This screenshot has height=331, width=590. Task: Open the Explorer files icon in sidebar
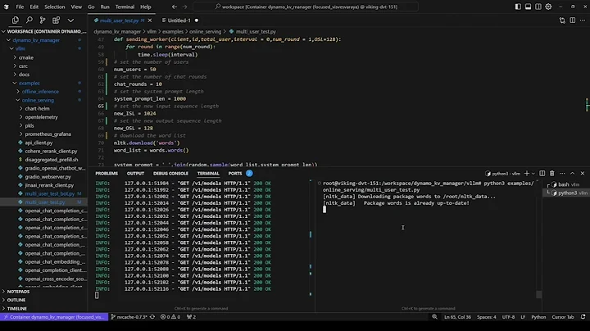point(16,20)
